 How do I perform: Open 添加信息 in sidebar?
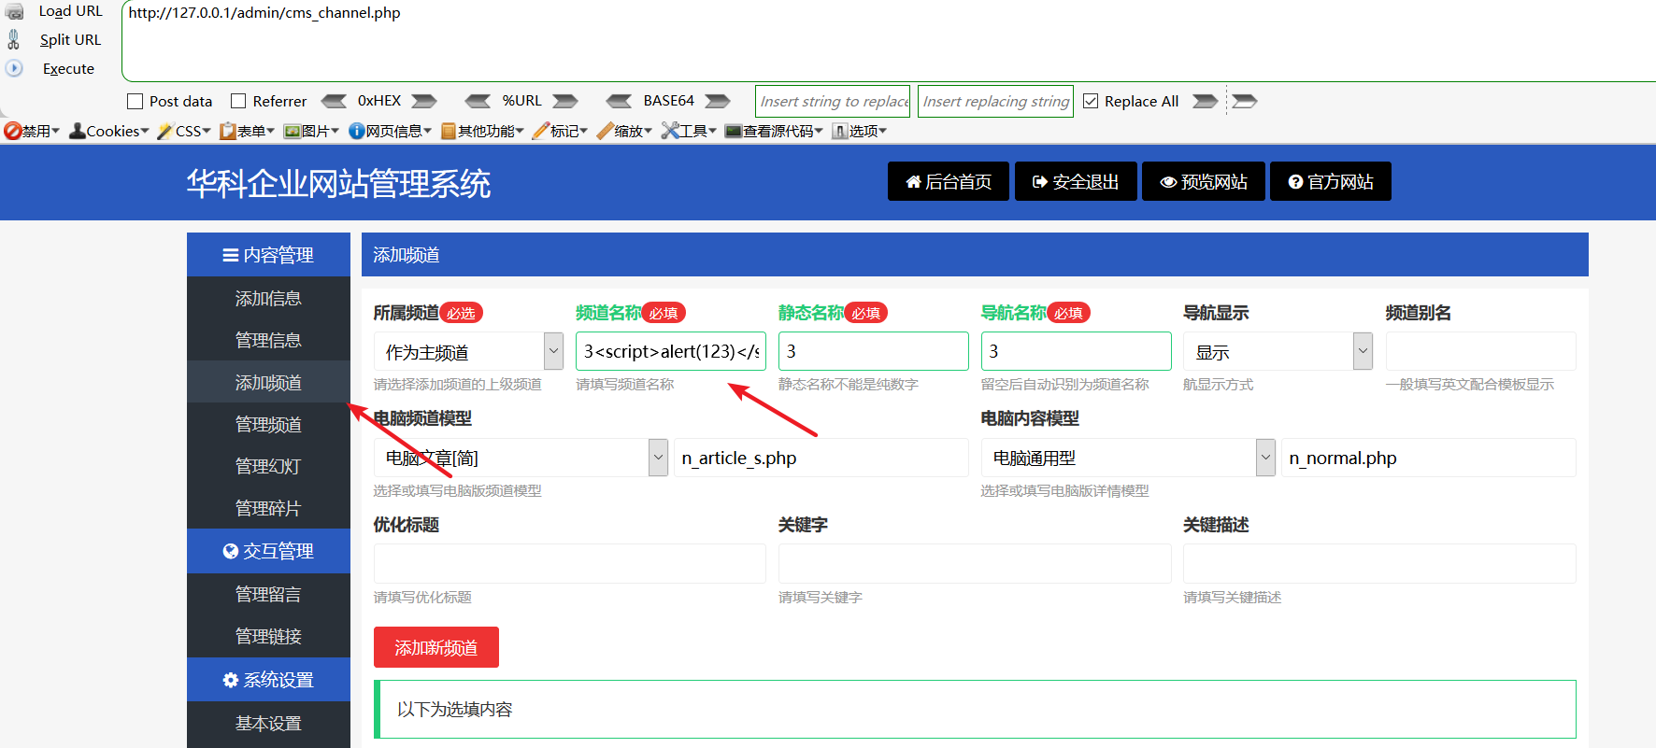[268, 298]
